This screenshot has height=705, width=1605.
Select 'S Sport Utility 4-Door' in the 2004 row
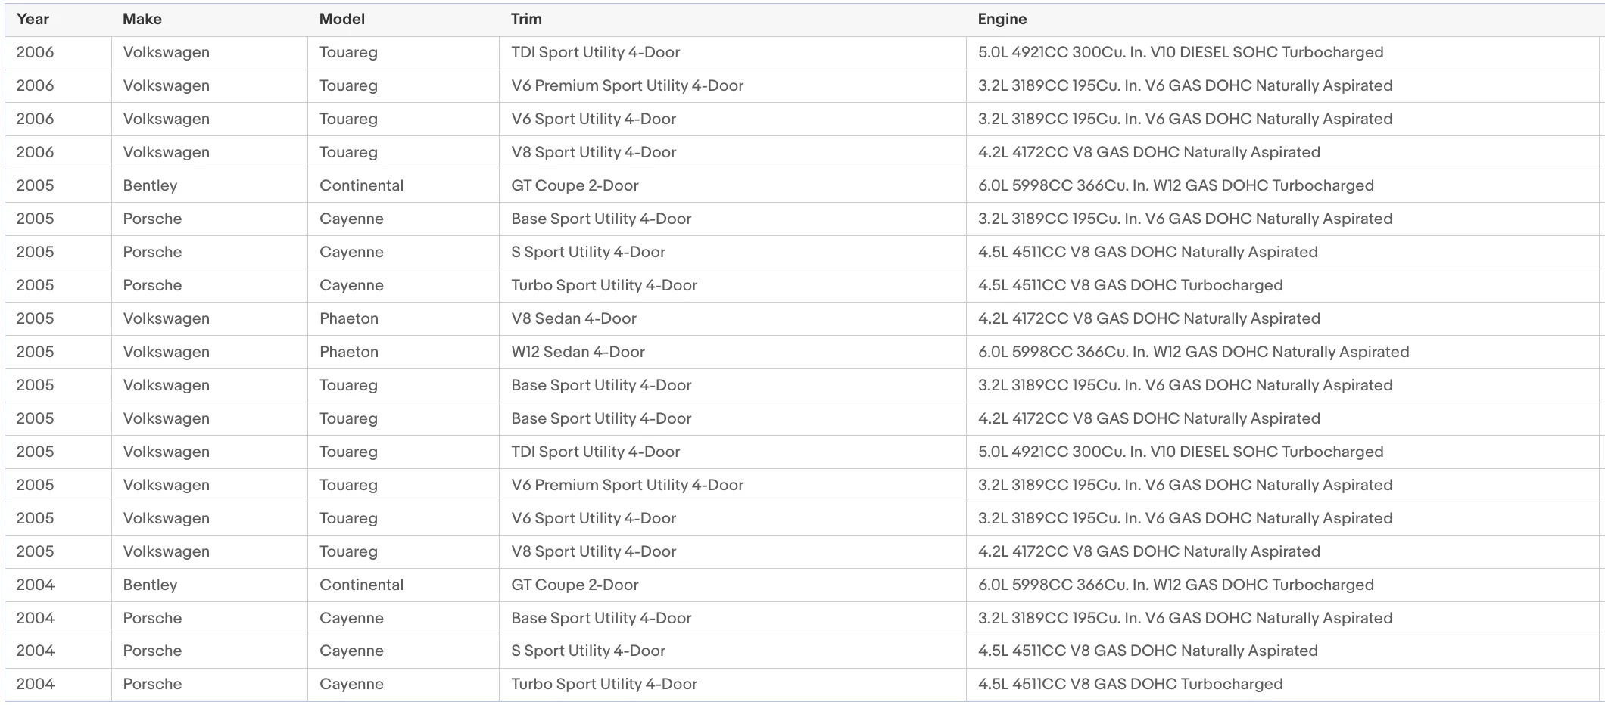[588, 651]
